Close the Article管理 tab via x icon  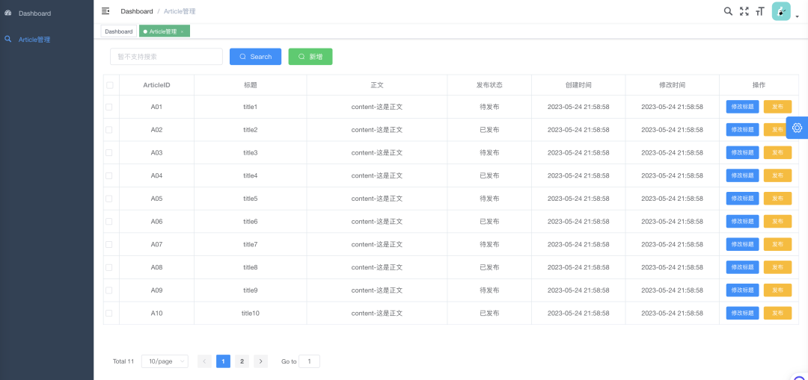pyautogui.click(x=182, y=31)
